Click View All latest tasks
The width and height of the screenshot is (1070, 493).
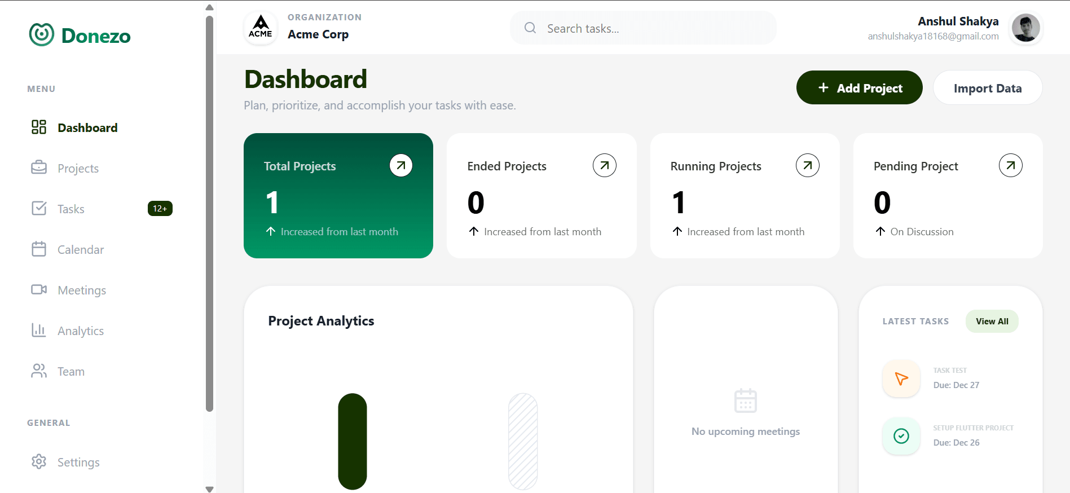coord(992,321)
